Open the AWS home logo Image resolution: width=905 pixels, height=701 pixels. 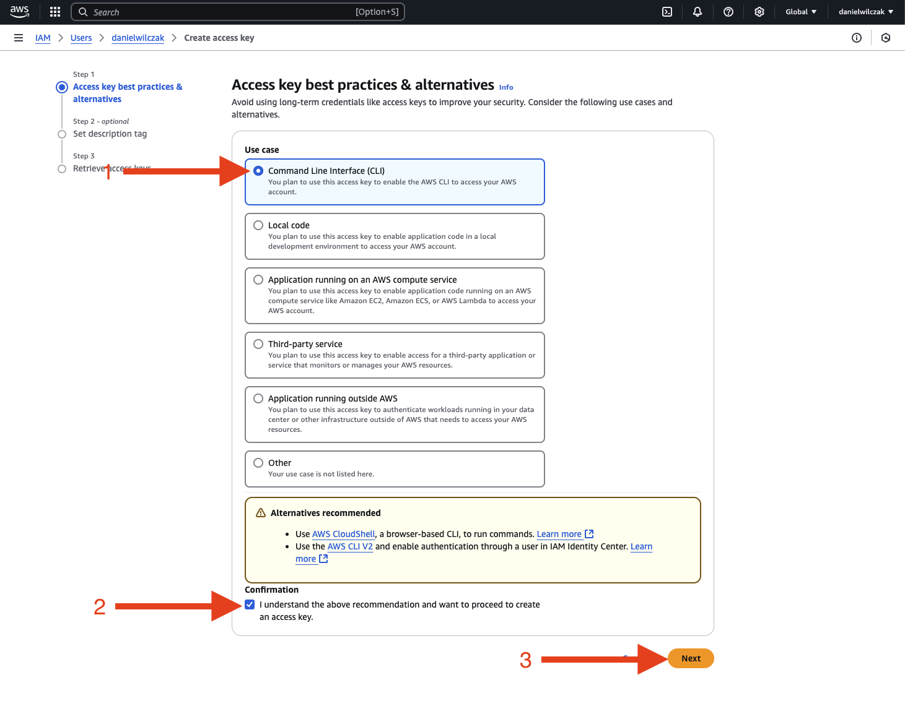[x=19, y=12]
